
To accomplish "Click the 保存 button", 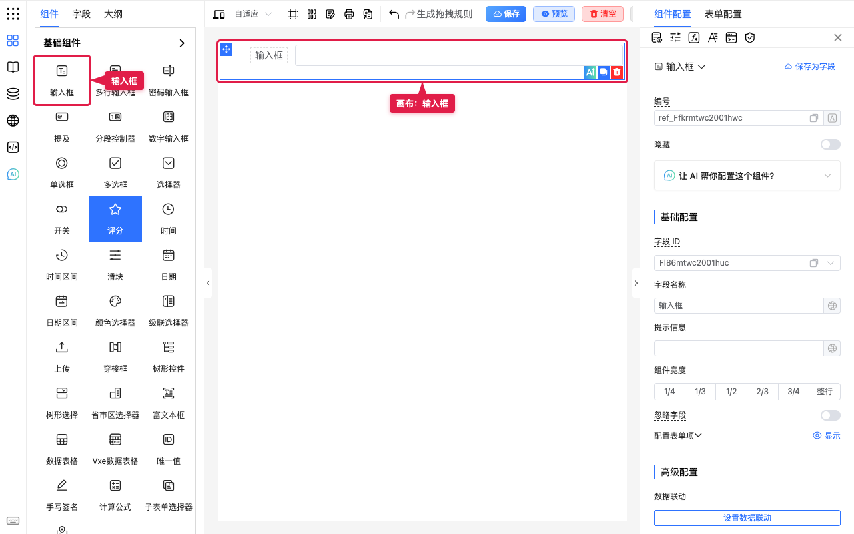I will [506, 14].
